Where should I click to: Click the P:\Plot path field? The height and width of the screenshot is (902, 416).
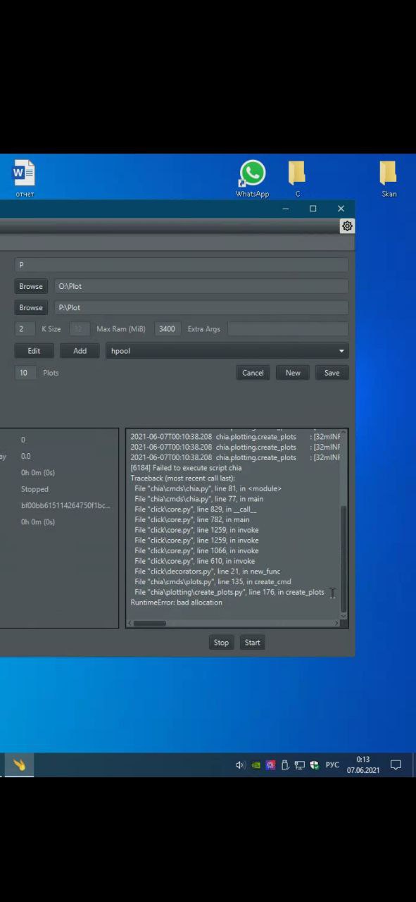201,307
